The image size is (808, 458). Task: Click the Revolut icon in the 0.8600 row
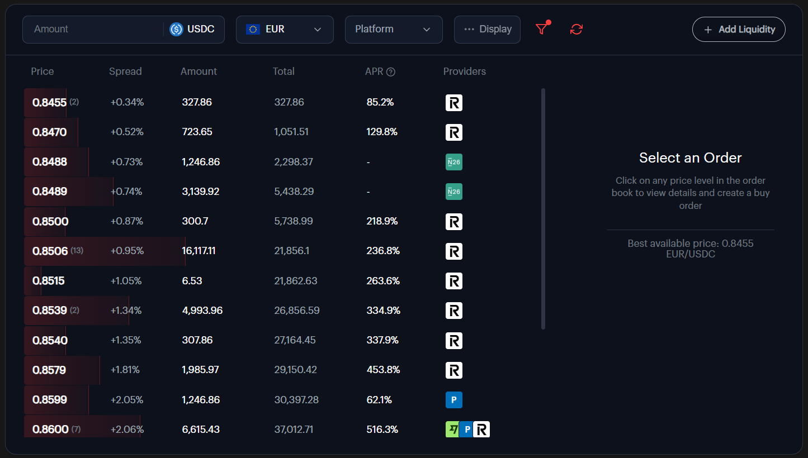[x=481, y=430]
